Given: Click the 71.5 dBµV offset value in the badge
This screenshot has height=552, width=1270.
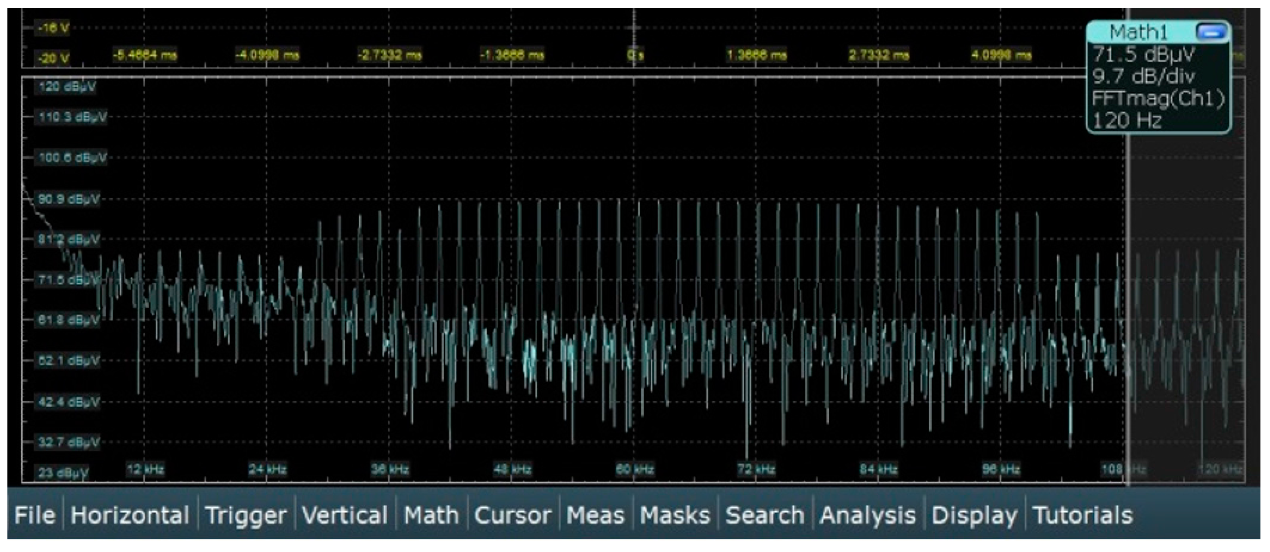Looking at the screenshot, I should click(1144, 54).
